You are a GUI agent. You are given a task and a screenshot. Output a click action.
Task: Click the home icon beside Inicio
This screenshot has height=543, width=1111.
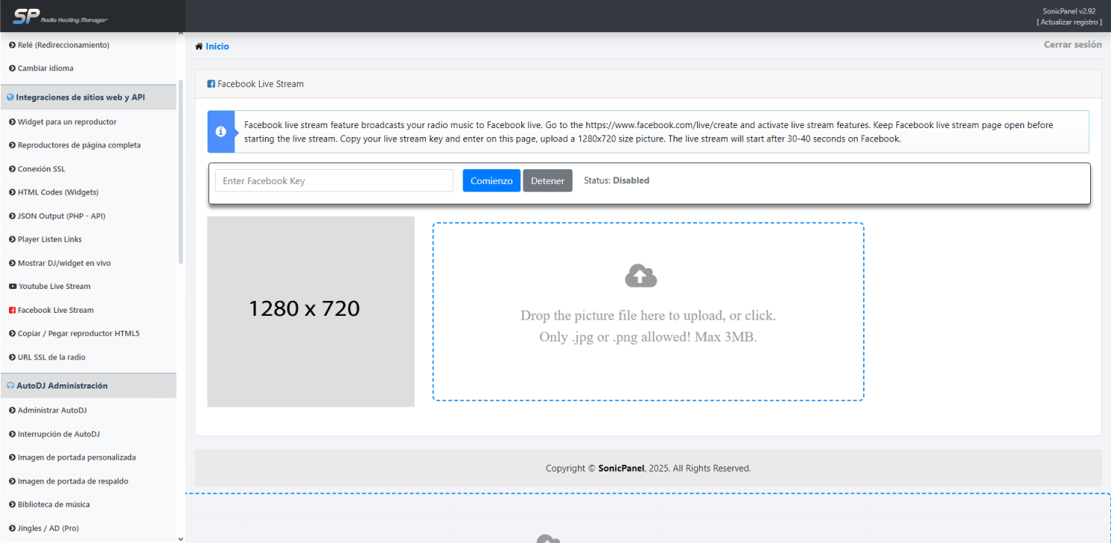point(199,46)
